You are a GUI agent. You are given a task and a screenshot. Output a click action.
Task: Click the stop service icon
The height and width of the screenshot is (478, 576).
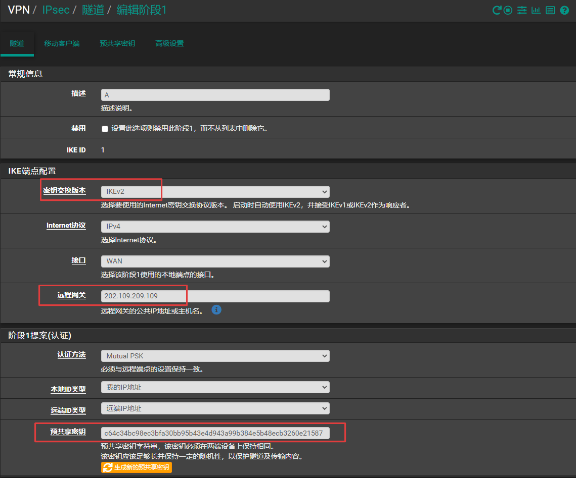[508, 10]
